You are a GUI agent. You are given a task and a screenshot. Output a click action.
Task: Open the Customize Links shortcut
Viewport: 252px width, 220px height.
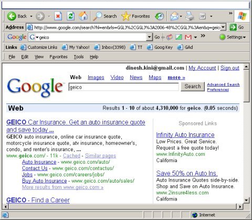[x=39, y=47]
